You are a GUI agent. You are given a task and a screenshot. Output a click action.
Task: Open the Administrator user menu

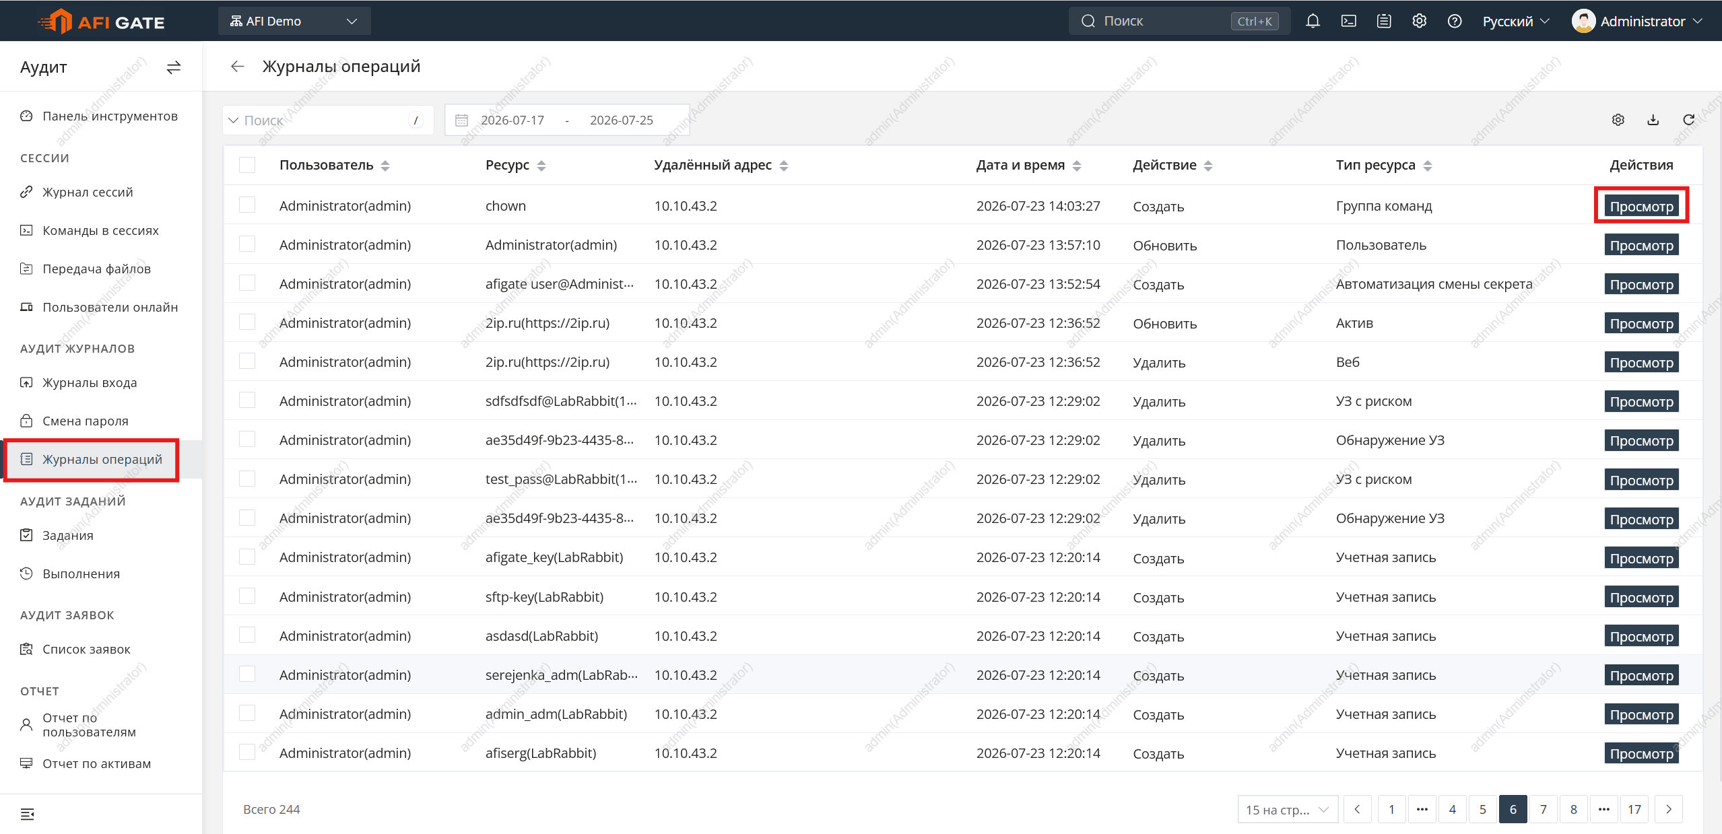click(1637, 21)
